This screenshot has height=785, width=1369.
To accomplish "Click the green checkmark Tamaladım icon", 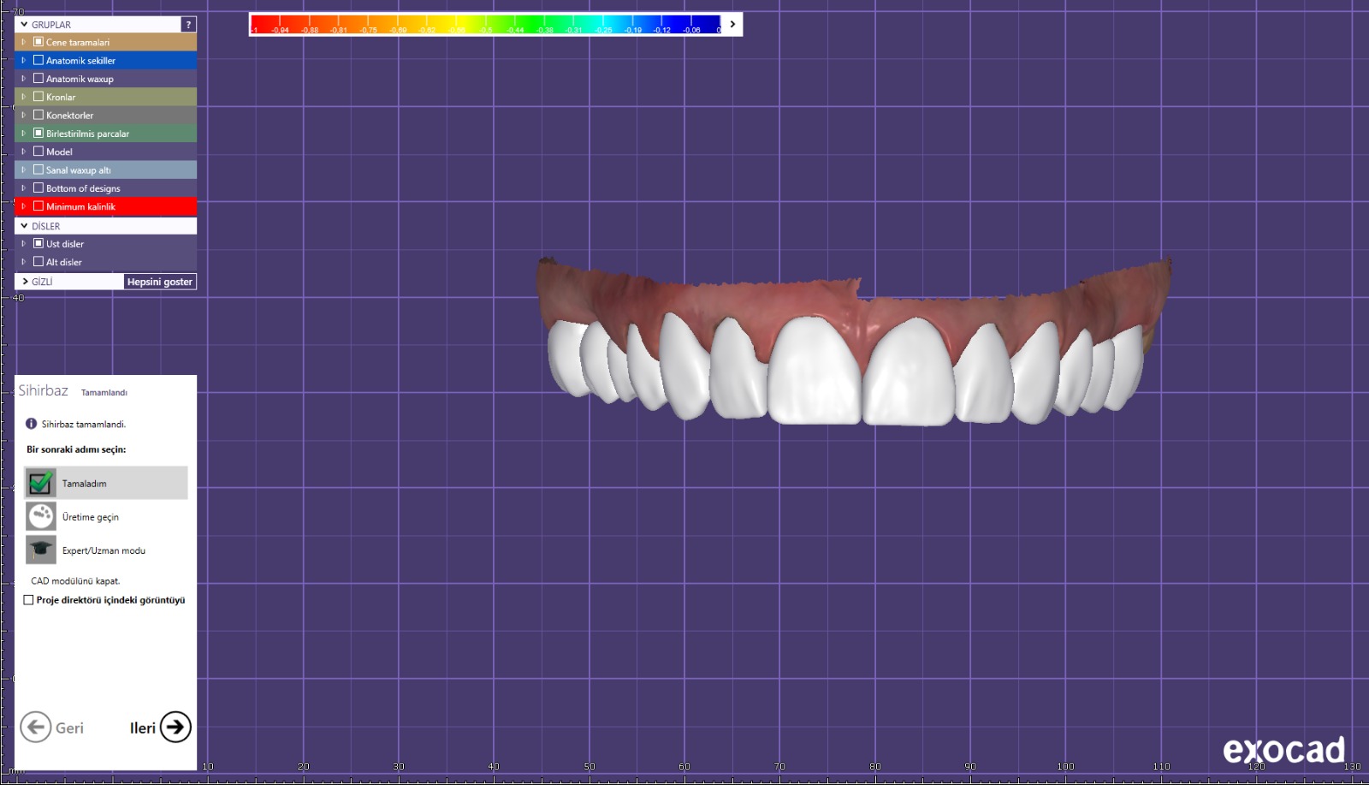I will coord(40,483).
